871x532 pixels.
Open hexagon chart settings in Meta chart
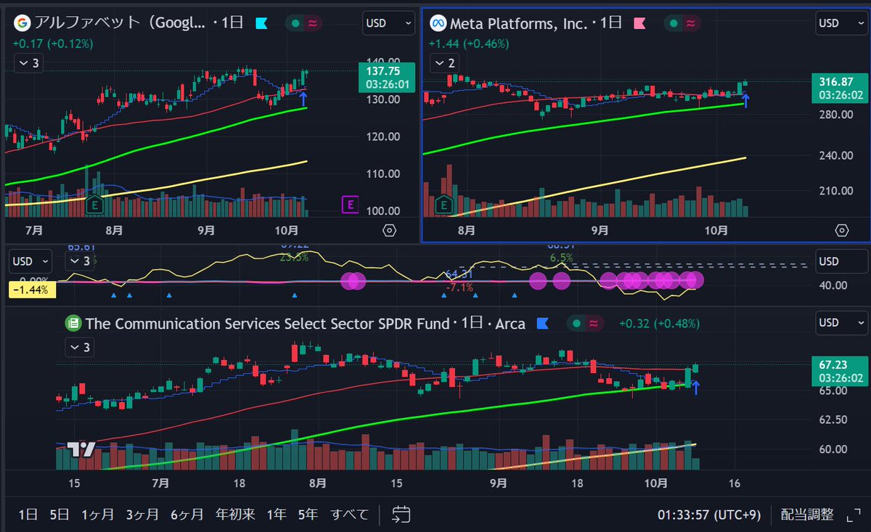pos(841,230)
